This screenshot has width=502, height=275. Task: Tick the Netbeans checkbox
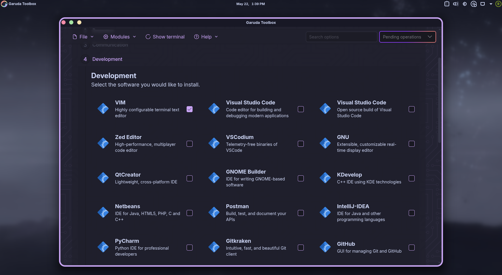pyautogui.click(x=190, y=213)
